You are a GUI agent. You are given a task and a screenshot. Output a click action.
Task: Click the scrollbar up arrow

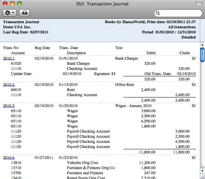click(x=203, y=45)
